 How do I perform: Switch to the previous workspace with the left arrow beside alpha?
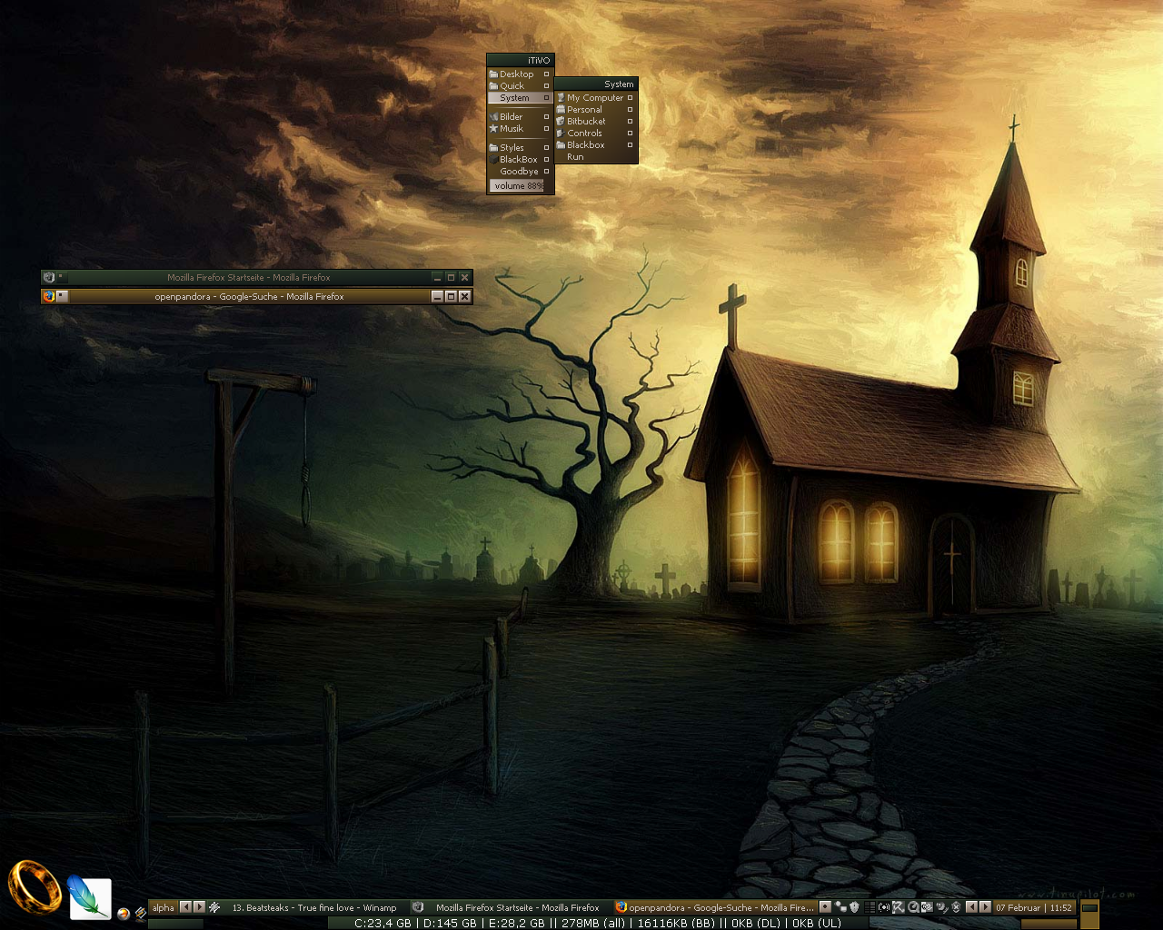coord(185,907)
